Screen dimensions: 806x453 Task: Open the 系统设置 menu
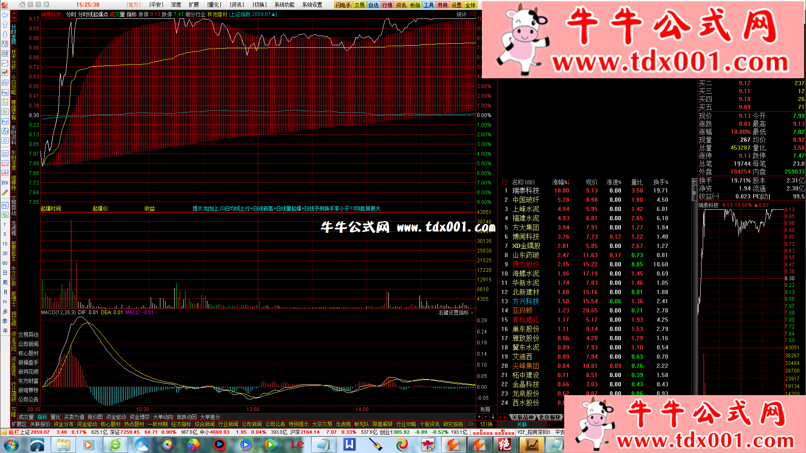tap(312, 5)
